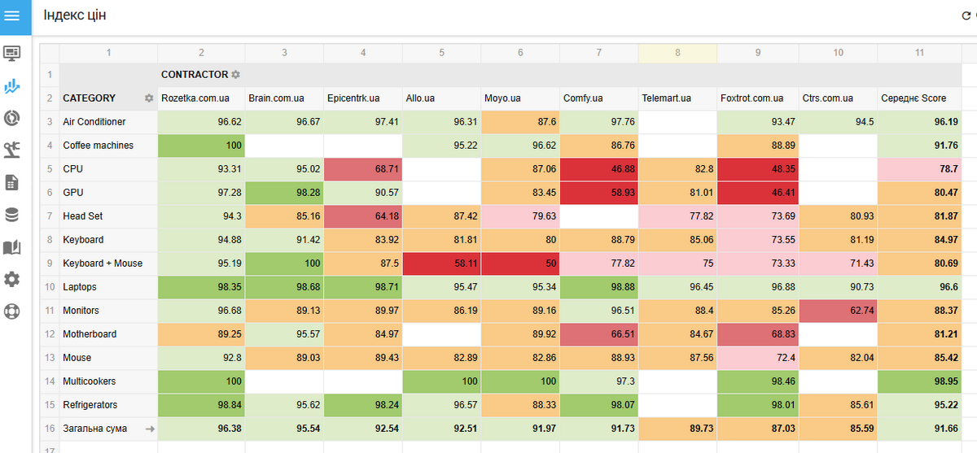Select the Laptops category row label
The width and height of the screenshot is (977, 453).
point(80,287)
